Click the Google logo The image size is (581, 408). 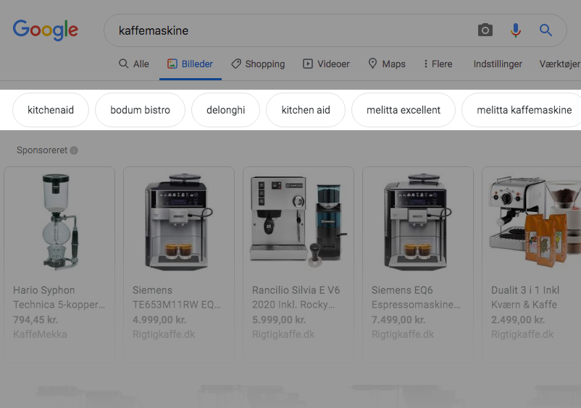point(46,30)
